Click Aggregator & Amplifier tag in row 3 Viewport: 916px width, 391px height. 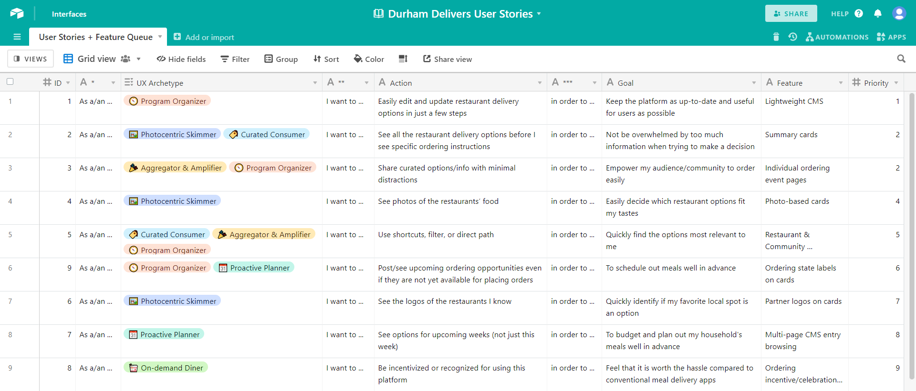[175, 168]
